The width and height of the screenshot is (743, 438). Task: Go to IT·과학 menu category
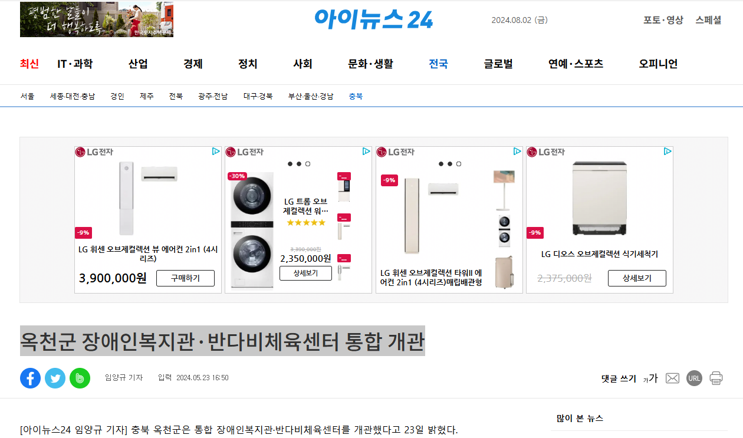pos(75,64)
